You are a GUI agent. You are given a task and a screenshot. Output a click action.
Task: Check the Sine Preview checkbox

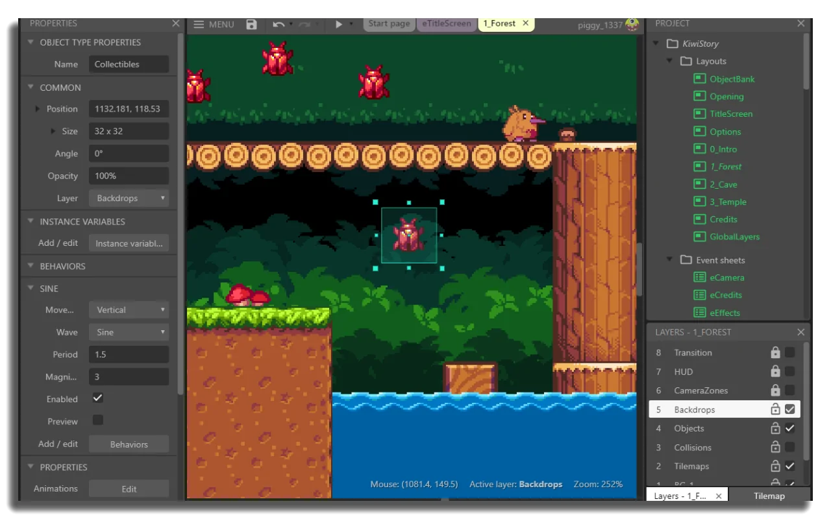(97, 420)
